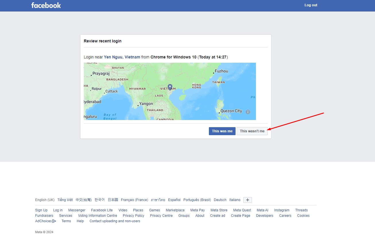Click the AdChoices triangle icon
Image resolution: width=375 pixels, height=236 pixels.
pos(54,221)
